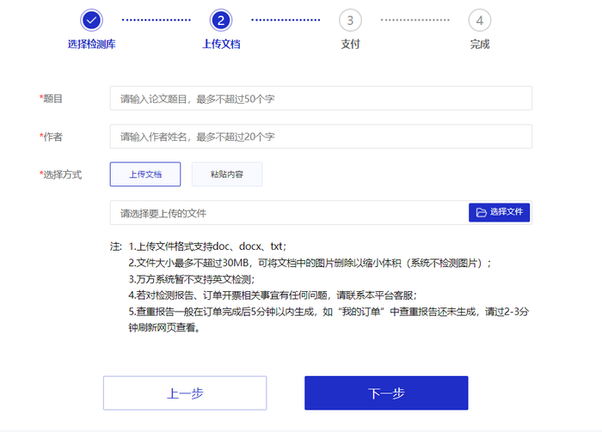
Task: Go back with the 上一步 button
Action: [185, 393]
